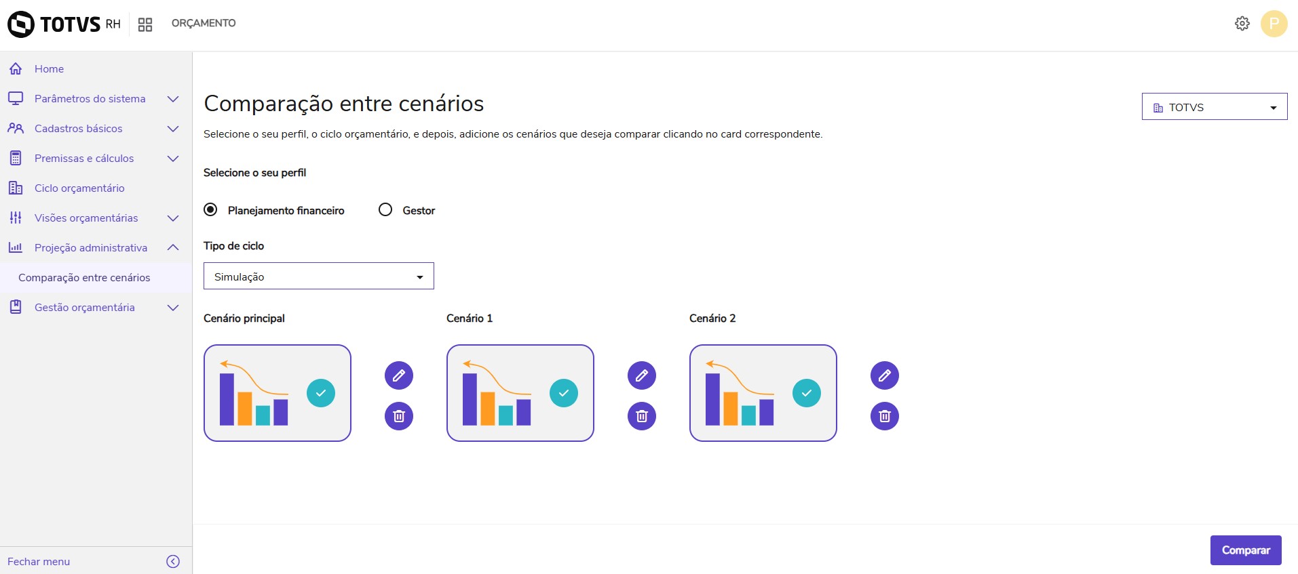Open the apps grid icon
1298x574 pixels.
145,24
